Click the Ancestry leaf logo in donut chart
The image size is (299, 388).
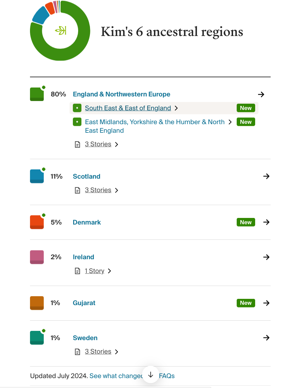tap(61, 31)
